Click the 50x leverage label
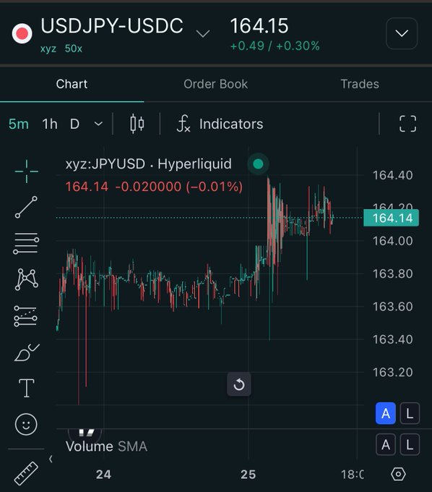Viewport: 432px width, 492px height. [x=73, y=48]
